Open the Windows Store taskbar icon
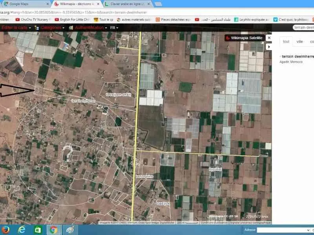314x235 pixels. pos(38,230)
